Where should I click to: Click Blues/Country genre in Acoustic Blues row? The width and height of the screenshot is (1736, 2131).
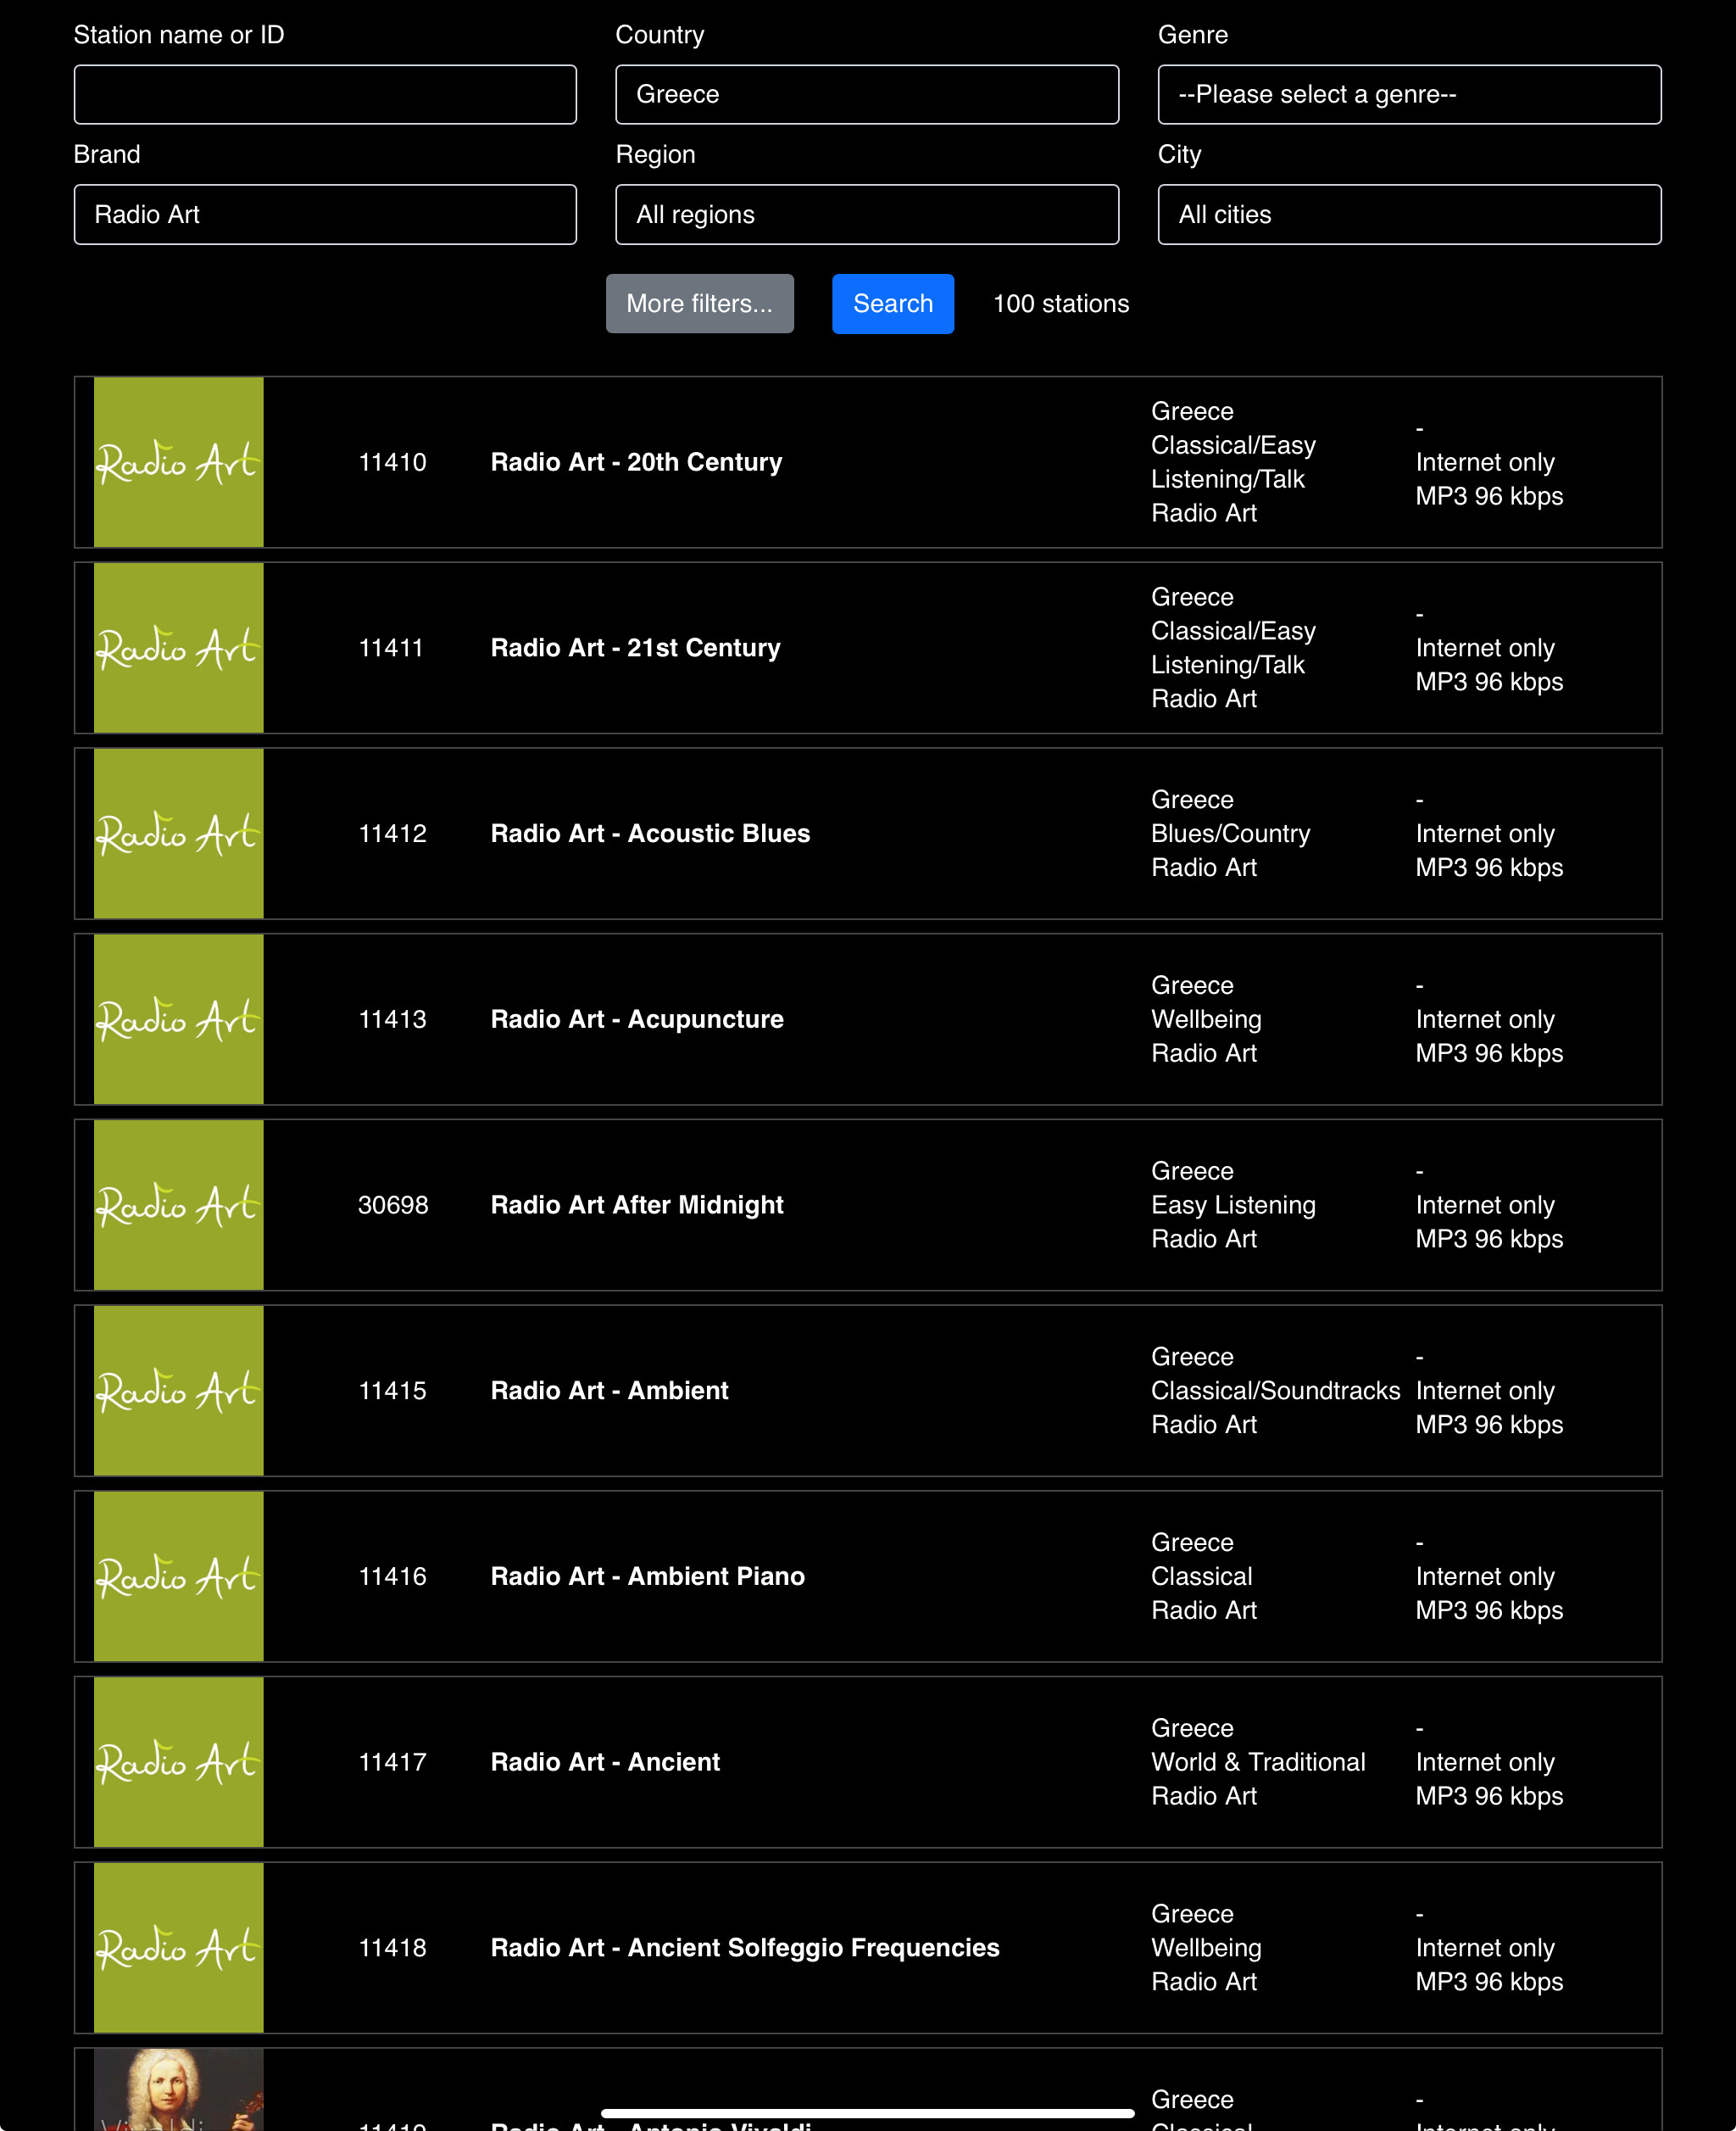click(x=1230, y=834)
